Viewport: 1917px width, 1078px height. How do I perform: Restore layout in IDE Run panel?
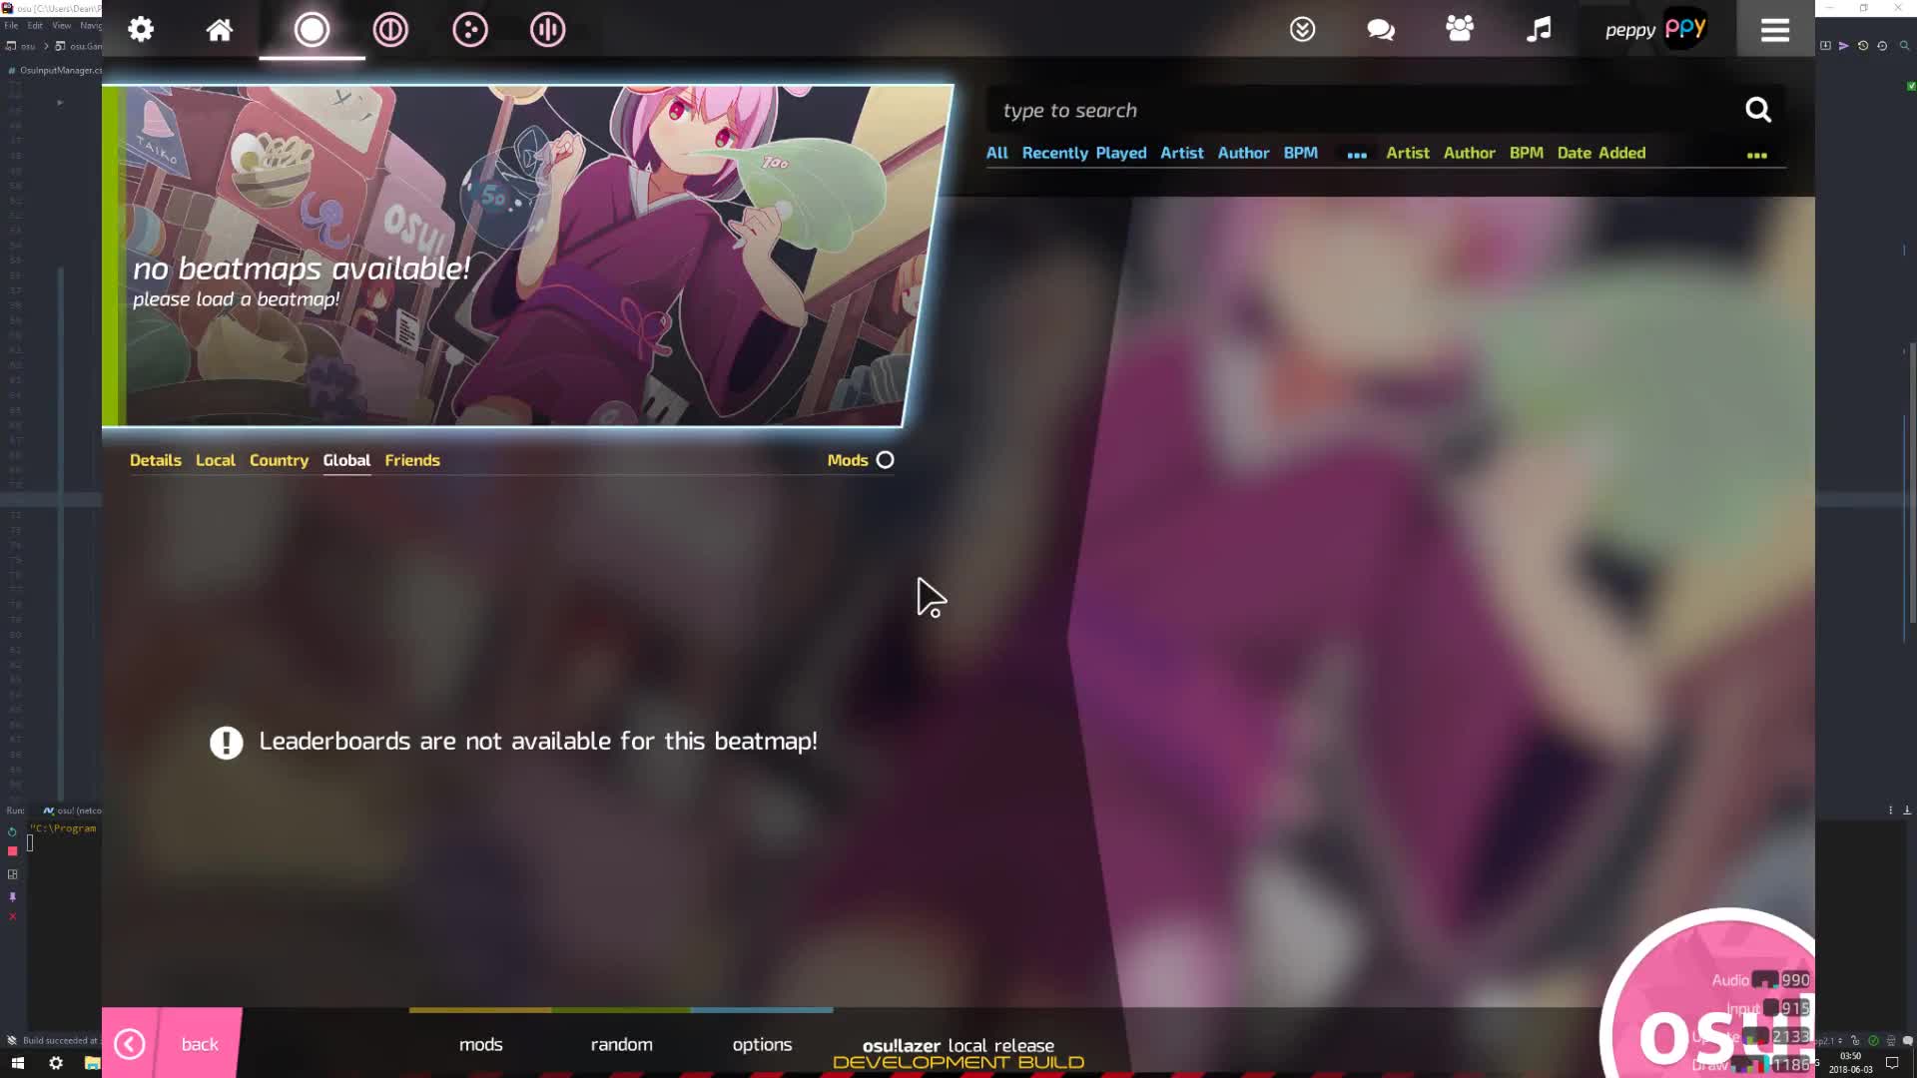pyautogui.click(x=12, y=874)
